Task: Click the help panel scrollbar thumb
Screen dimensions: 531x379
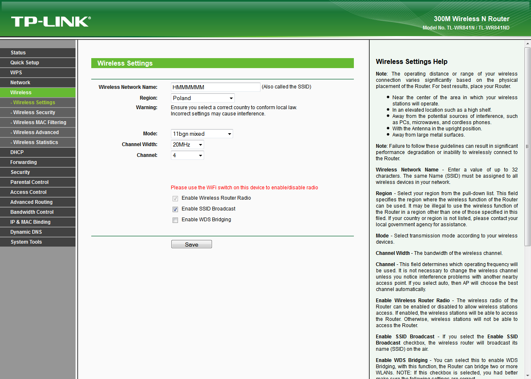Action: [x=528, y=146]
